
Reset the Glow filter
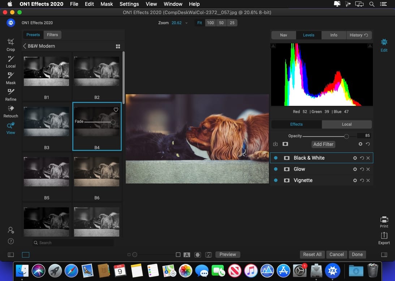click(362, 169)
